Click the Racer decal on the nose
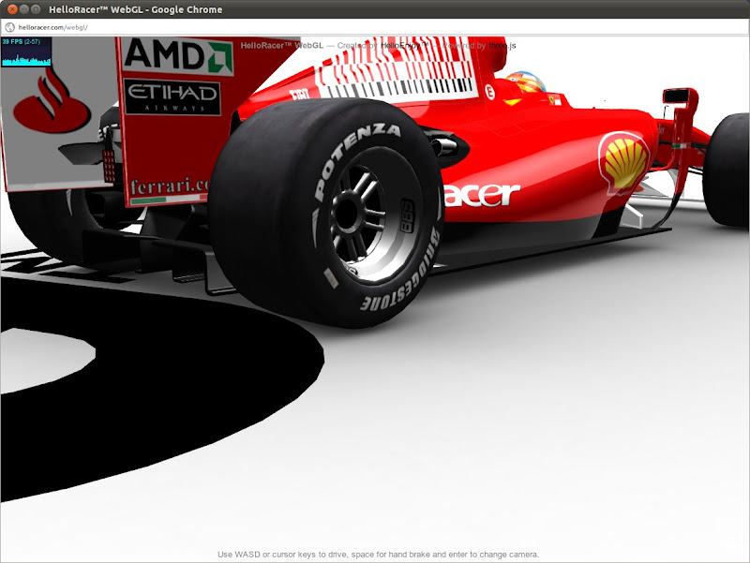750x563 pixels. (480, 195)
